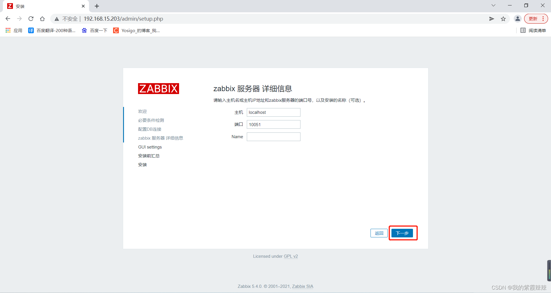Bookmark this page with the star icon
This screenshot has height=293, width=551.
[503, 19]
